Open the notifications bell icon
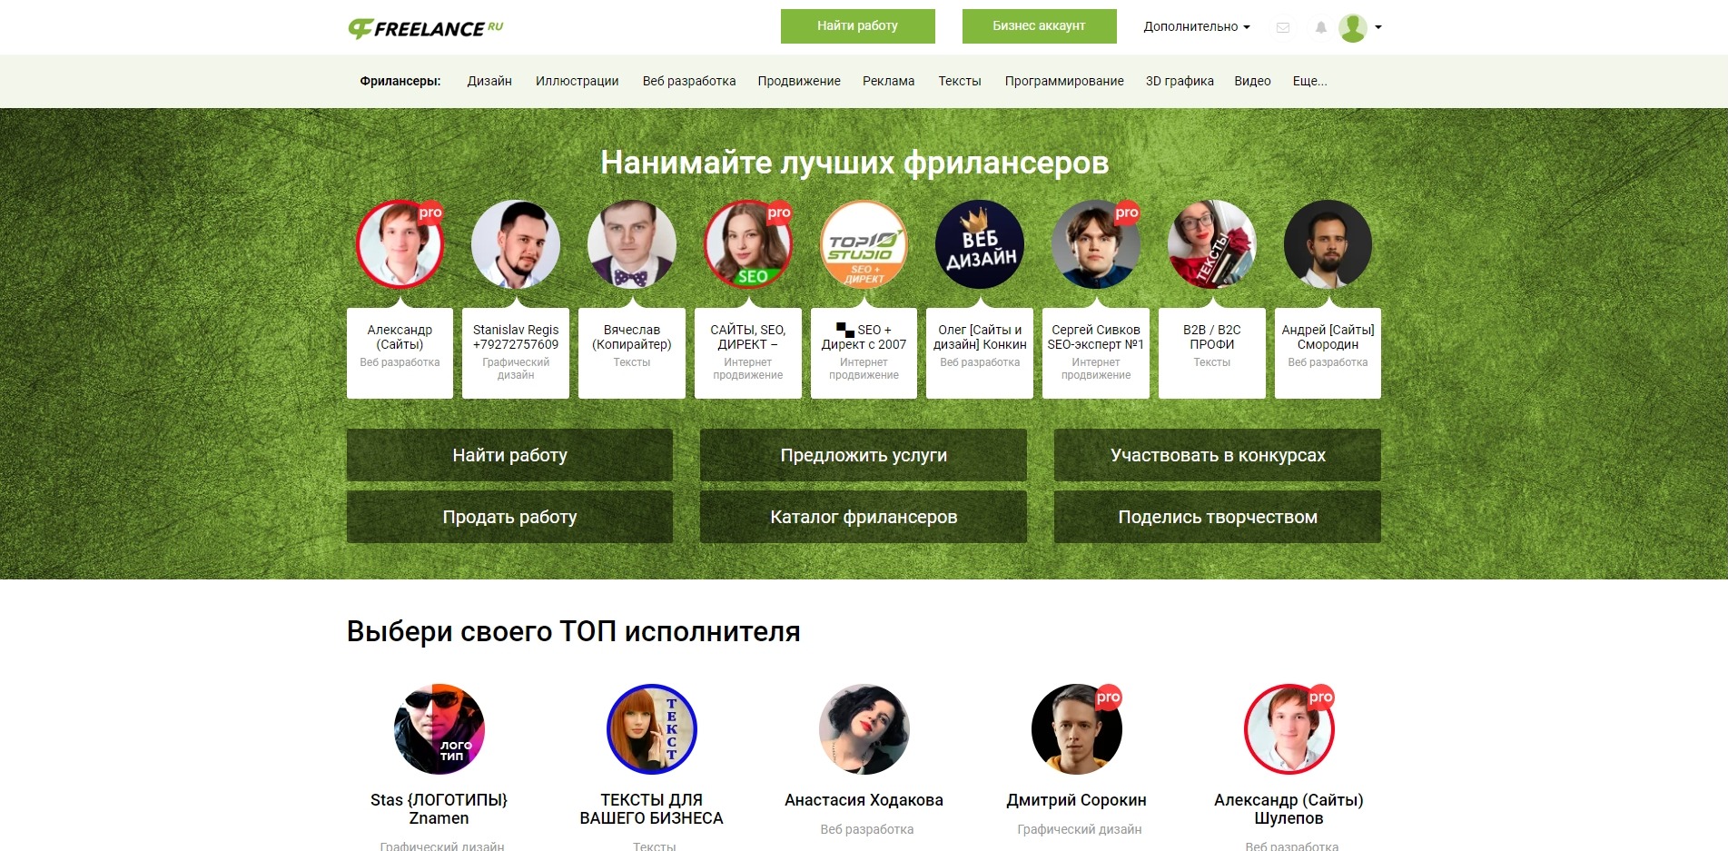This screenshot has width=1728, height=851. click(1321, 27)
